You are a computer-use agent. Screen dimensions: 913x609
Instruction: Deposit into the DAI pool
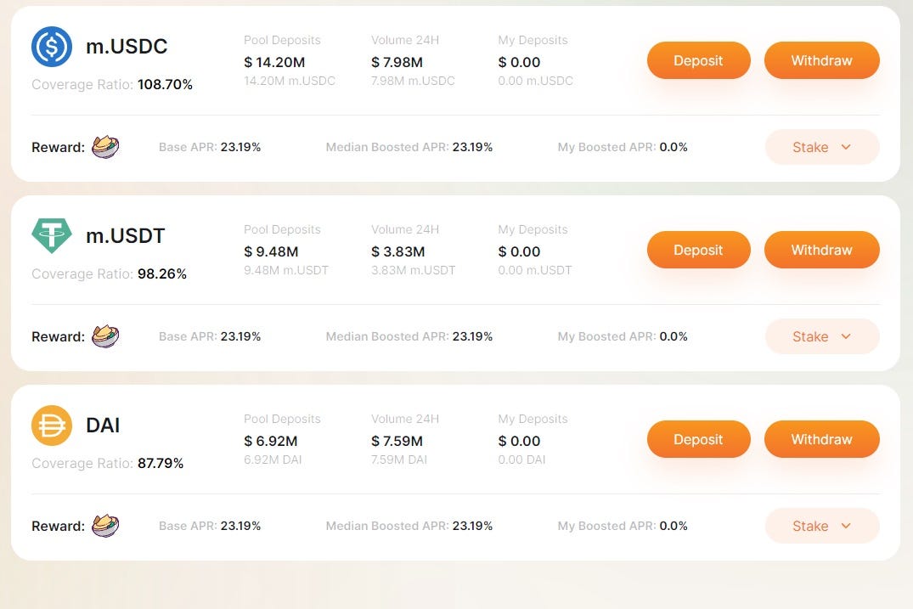coord(698,439)
